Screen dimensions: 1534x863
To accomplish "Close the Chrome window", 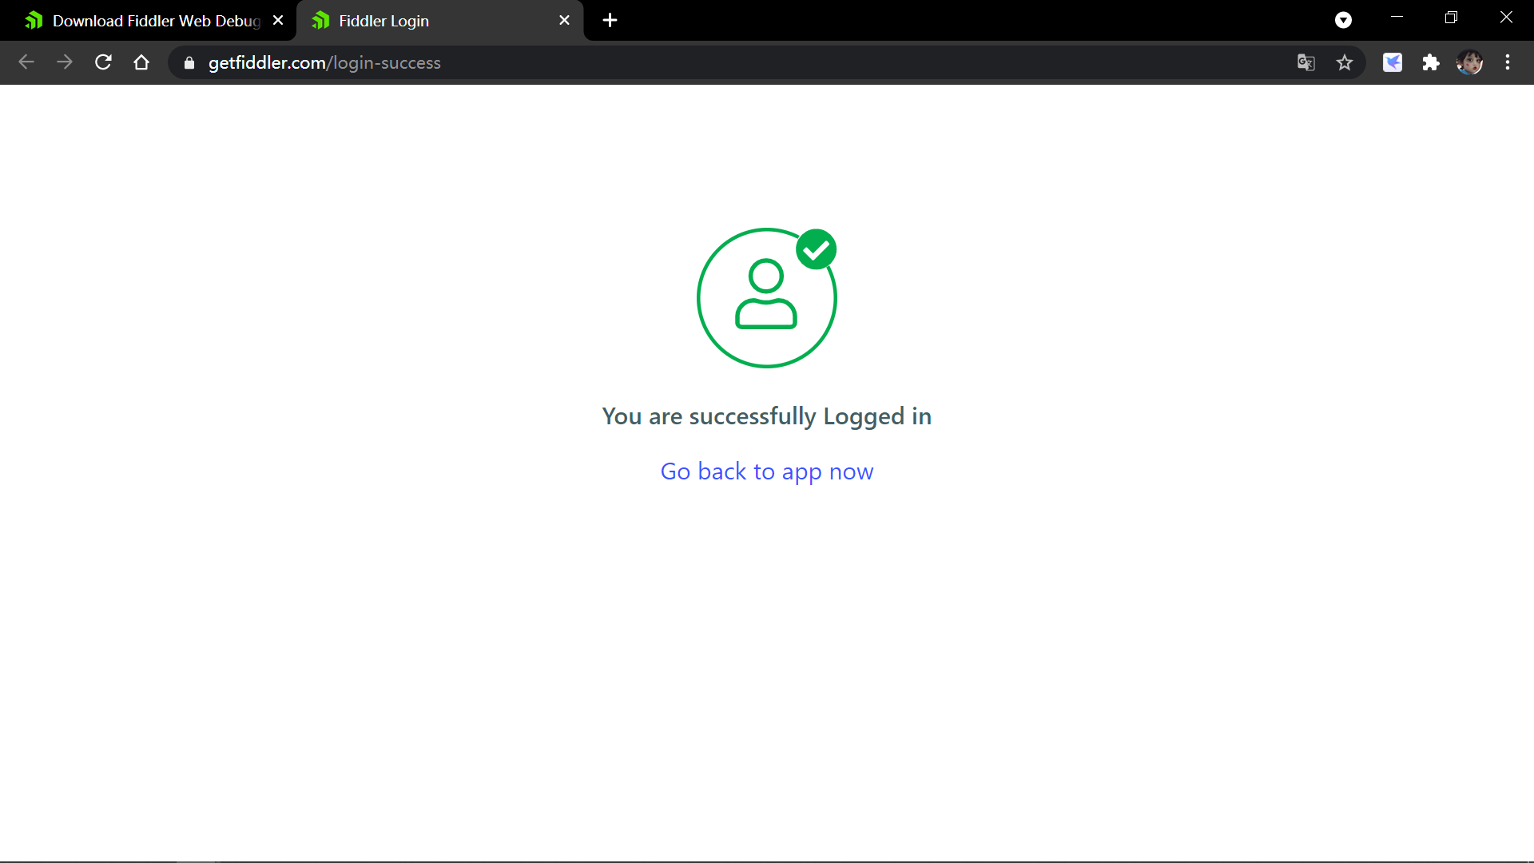I will point(1506,18).
